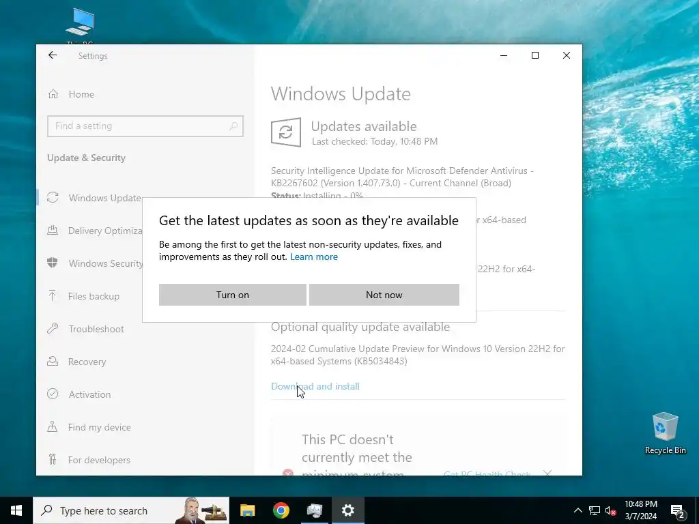Close the Settings window
Viewport: 699px width, 524px height.
[566, 55]
